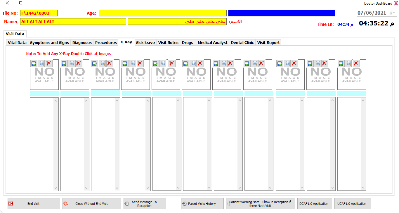This screenshot has height=213, width=399.
Task: Click fourth X-ray No Image Available thumbnail
Action: pyautogui.click(x=136, y=77)
